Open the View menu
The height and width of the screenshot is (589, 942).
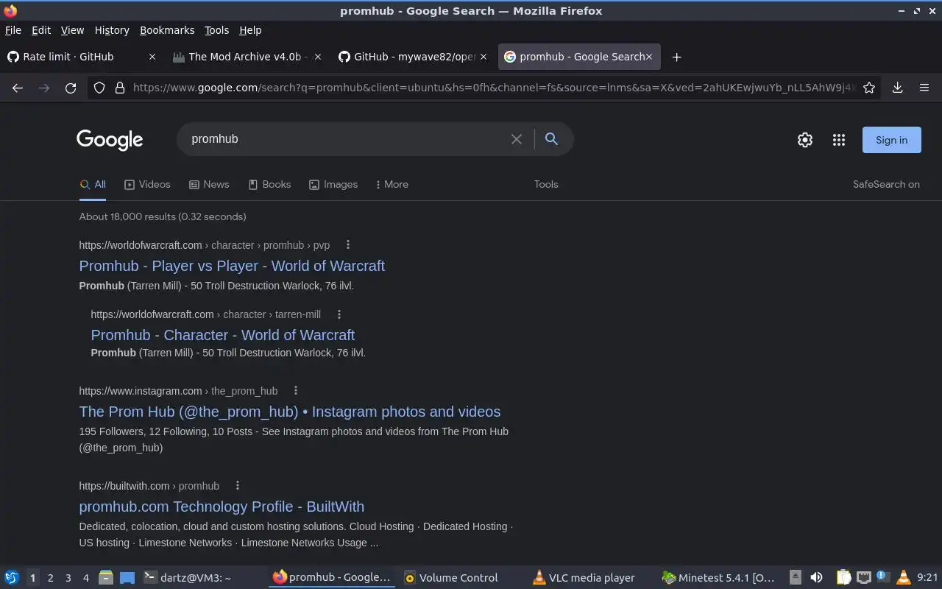[x=72, y=30]
